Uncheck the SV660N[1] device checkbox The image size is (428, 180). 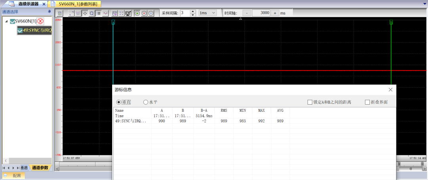pos(12,21)
